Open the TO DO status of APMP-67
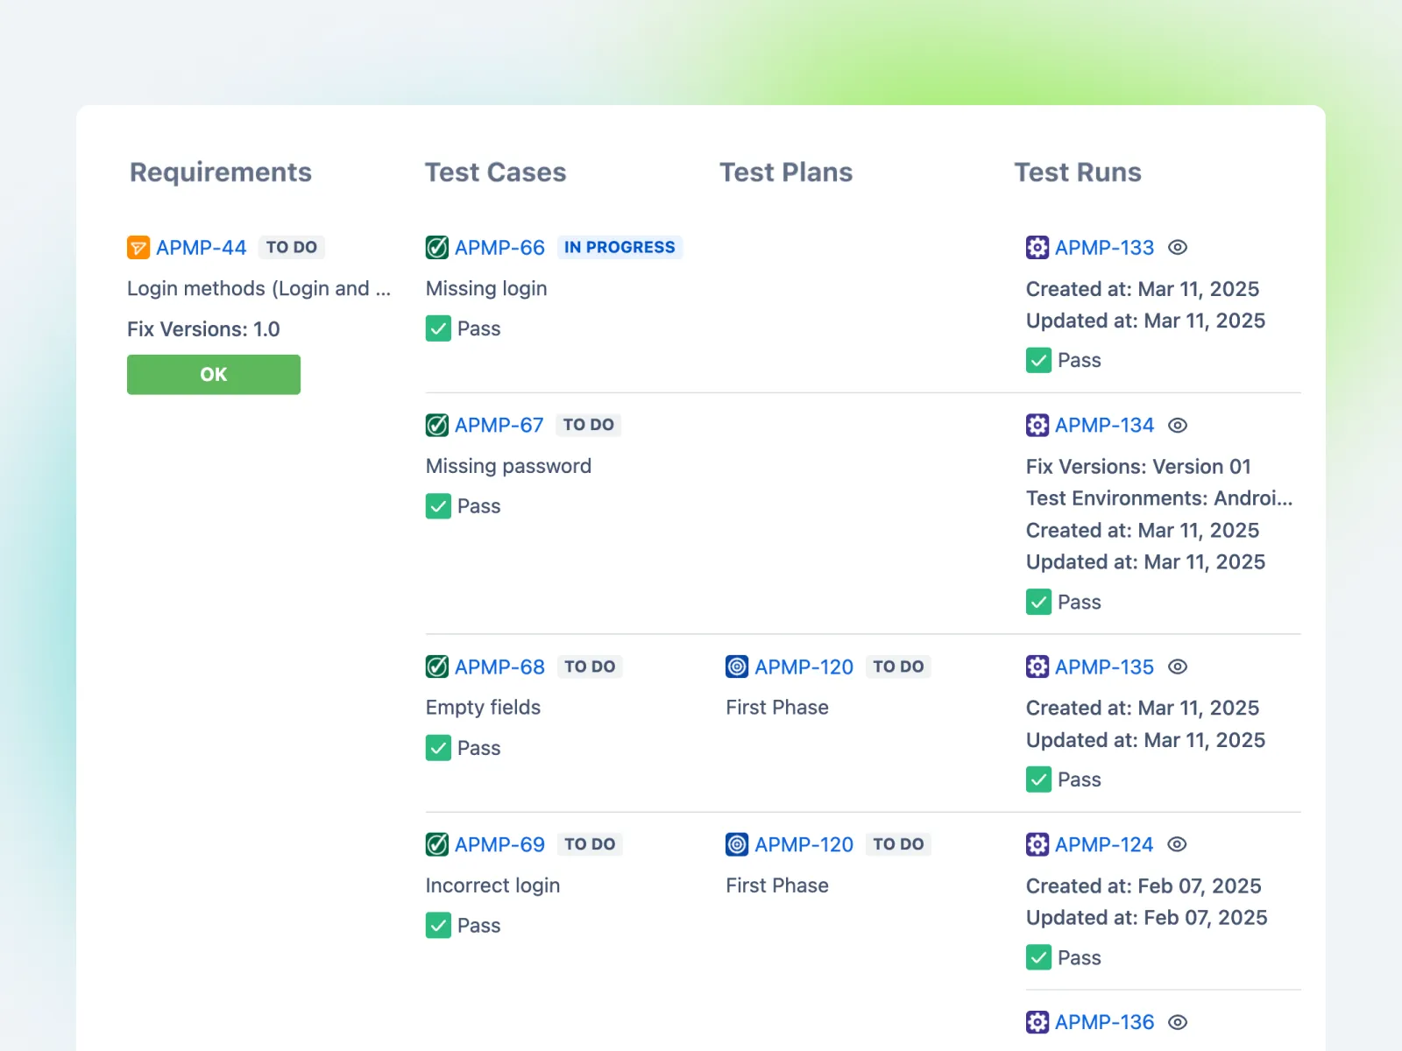 (588, 426)
